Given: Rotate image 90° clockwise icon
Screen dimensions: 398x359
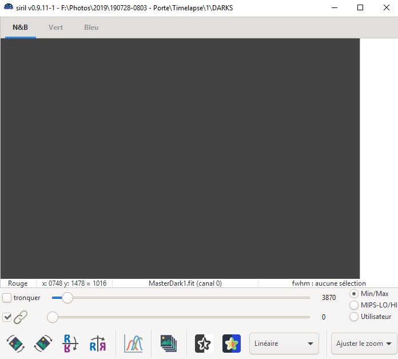Looking at the screenshot, I should tap(43, 344).
